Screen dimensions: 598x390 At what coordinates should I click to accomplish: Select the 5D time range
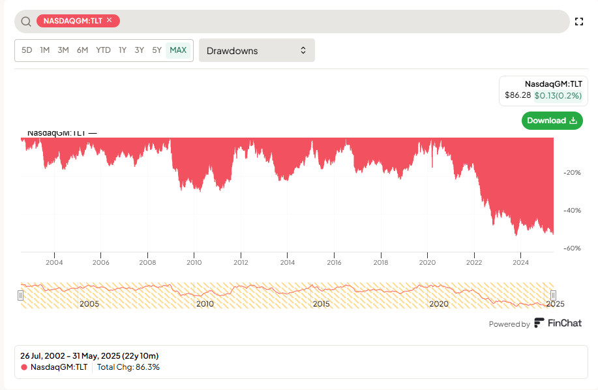[x=27, y=50]
